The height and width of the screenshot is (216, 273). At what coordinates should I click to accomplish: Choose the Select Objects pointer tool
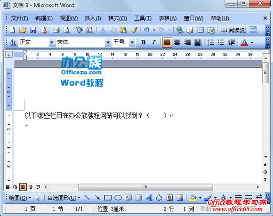[38, 198]
